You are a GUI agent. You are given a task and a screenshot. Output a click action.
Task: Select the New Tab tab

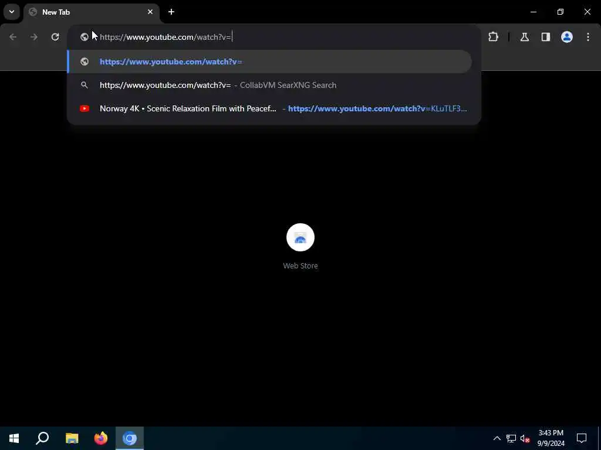coord(91,12)
